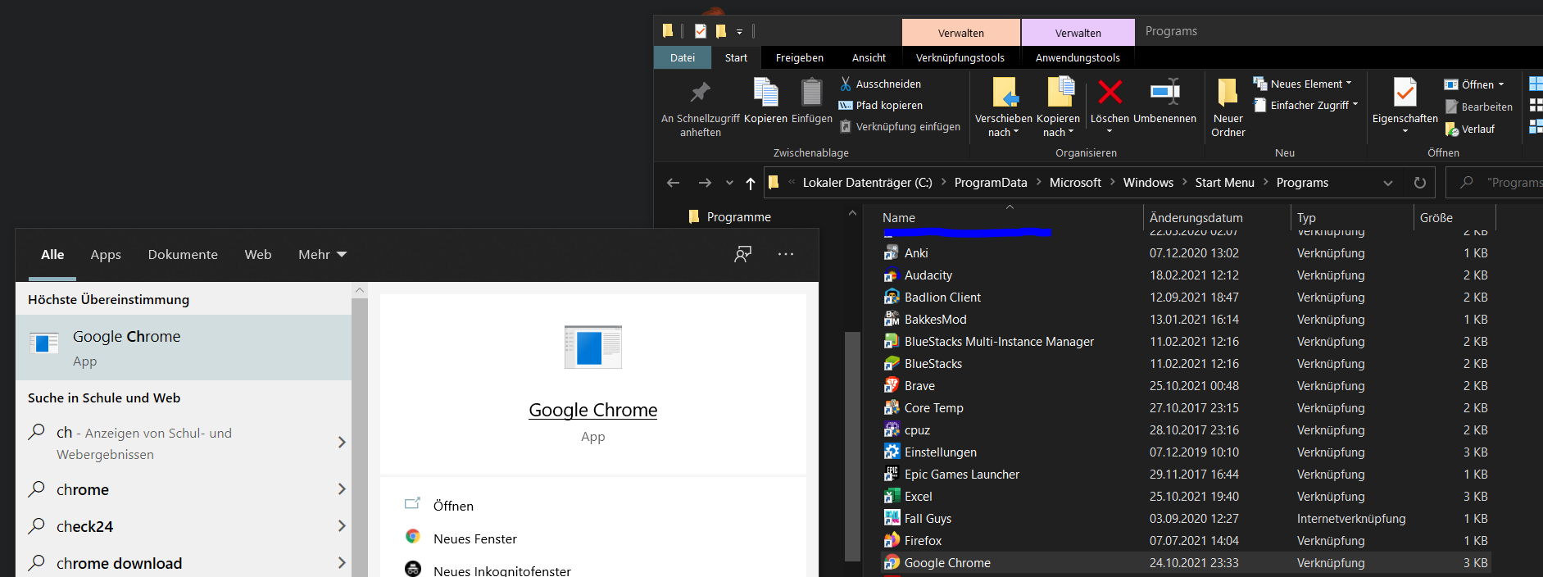The image size is (1543, 577).
Task: Click Start Menu in the breadcrumb
Action: pyautogui.click(x=1224, y=183)
